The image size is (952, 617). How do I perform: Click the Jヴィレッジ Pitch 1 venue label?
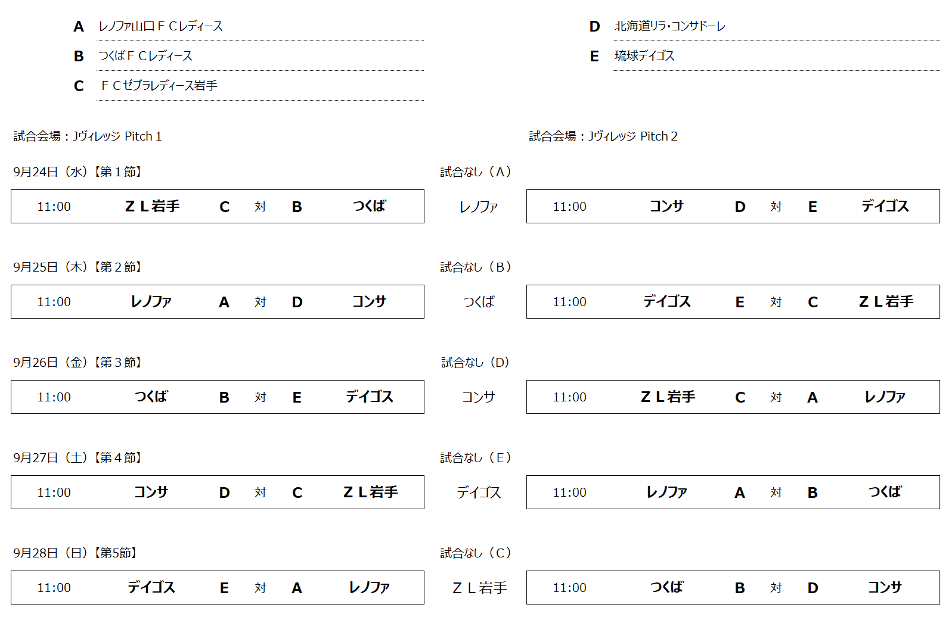pos(88,136)
